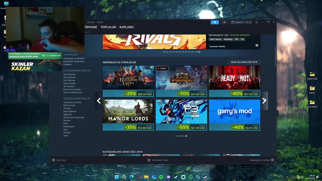The image size is (322, 181).
Task: Open Persona 3 Reload deal tile
Action: click(181, 115)
